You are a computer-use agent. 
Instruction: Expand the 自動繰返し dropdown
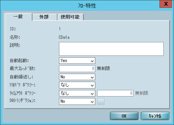pos(77,77)
